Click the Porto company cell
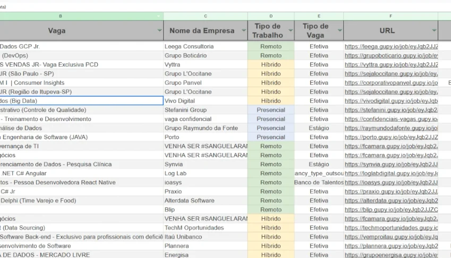This screenshot has width=451, height=258. click(206, 137)
